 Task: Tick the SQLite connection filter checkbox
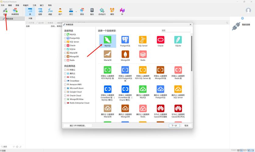click(65, 49)
